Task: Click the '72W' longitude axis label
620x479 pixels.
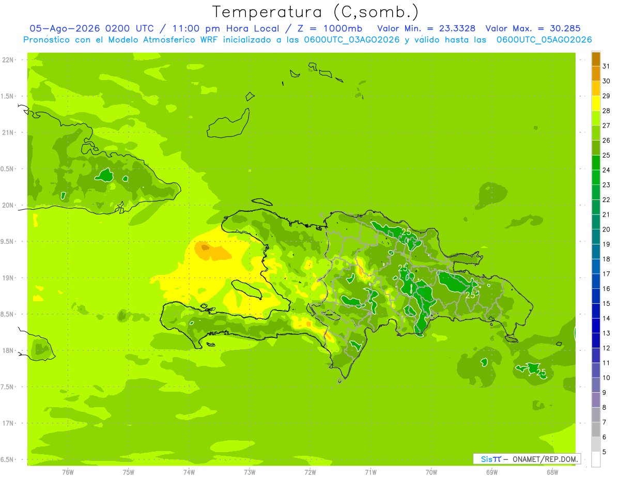Action: tap(310, 472)
